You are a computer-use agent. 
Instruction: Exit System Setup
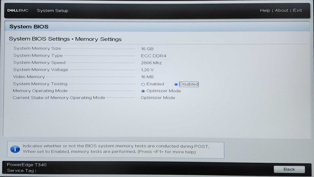click(297, 10)
